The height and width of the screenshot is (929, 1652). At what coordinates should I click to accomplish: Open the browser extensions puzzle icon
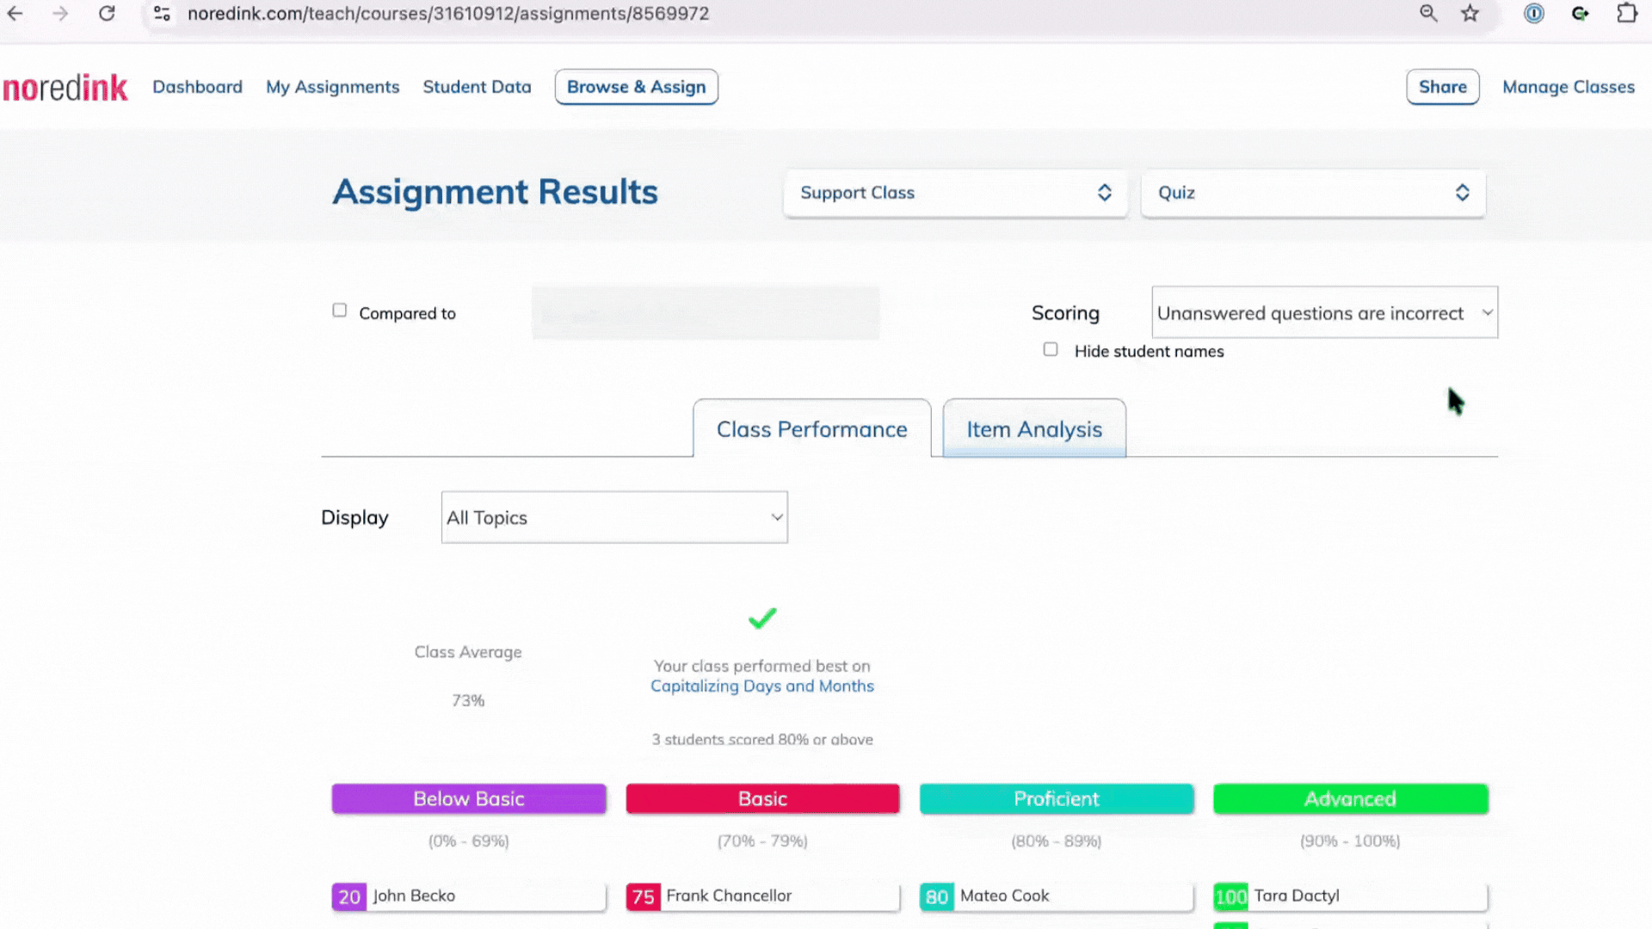pyautogui.click(x=1626, y=14)
